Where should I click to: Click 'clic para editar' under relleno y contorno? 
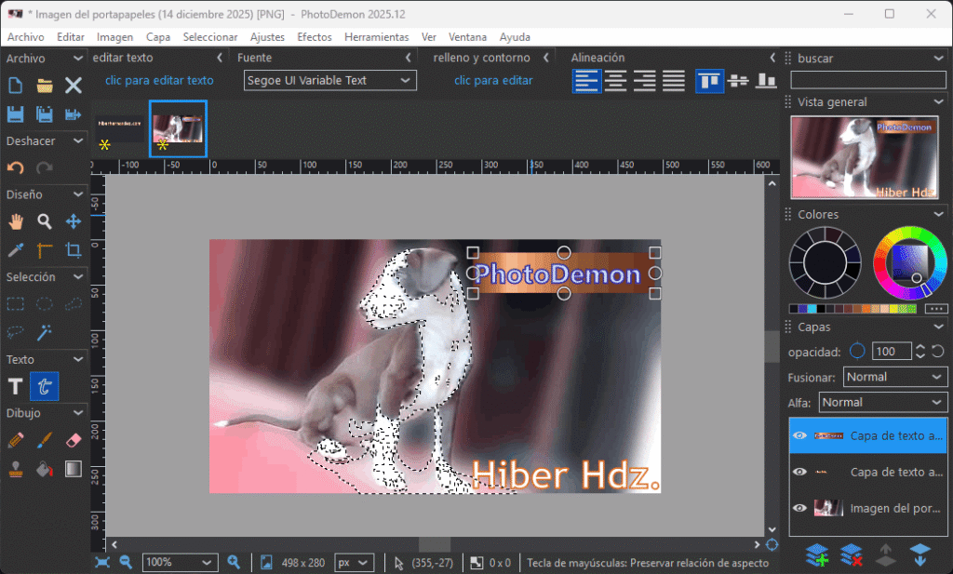493,81
